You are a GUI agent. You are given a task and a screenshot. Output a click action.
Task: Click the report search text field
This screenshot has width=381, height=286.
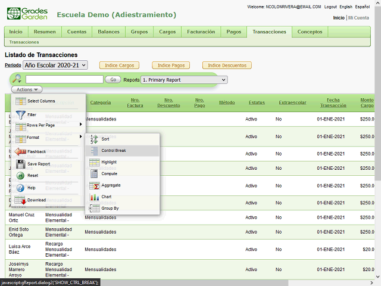(x=64, y=79)
